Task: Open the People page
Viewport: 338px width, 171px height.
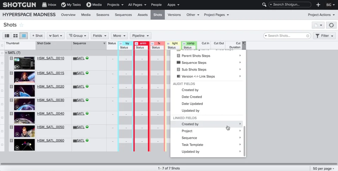Action: point(156,5)
